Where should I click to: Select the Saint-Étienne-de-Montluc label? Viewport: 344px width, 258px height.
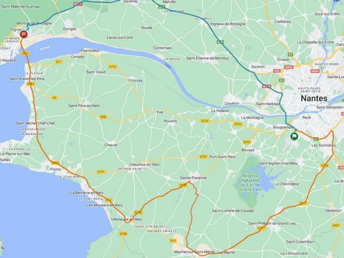(208, 58)
